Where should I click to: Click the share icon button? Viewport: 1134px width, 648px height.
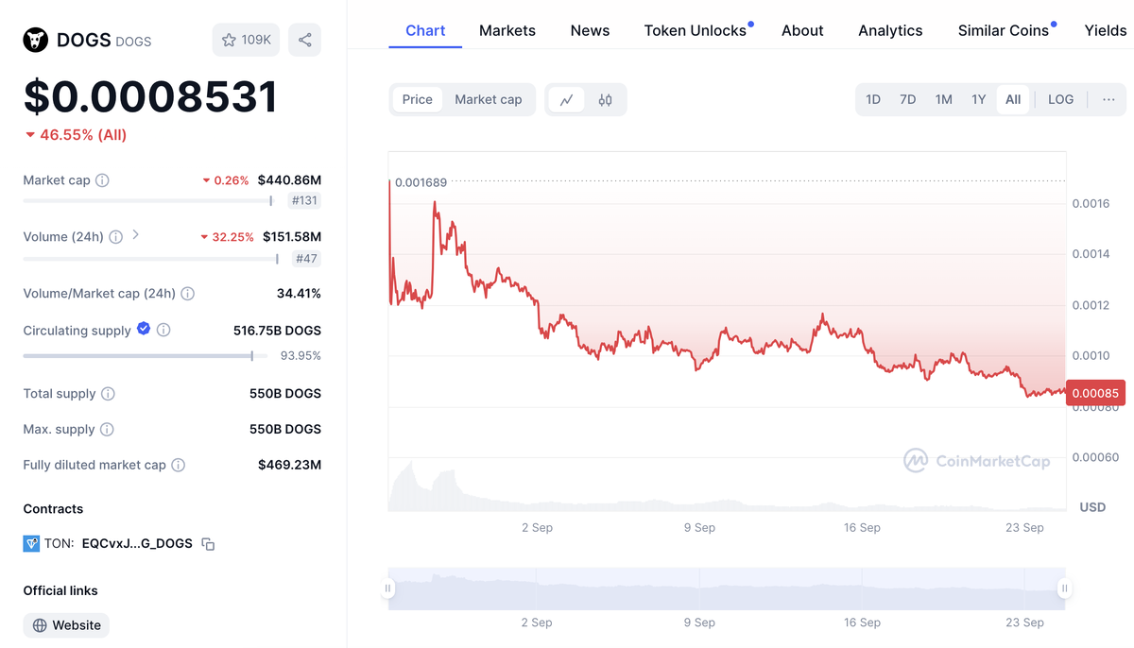(304, 40)
